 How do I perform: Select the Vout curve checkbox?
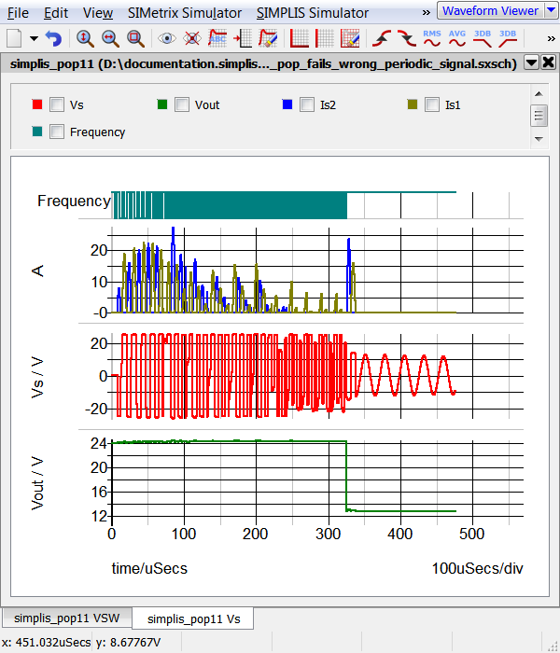pos(182,104)
